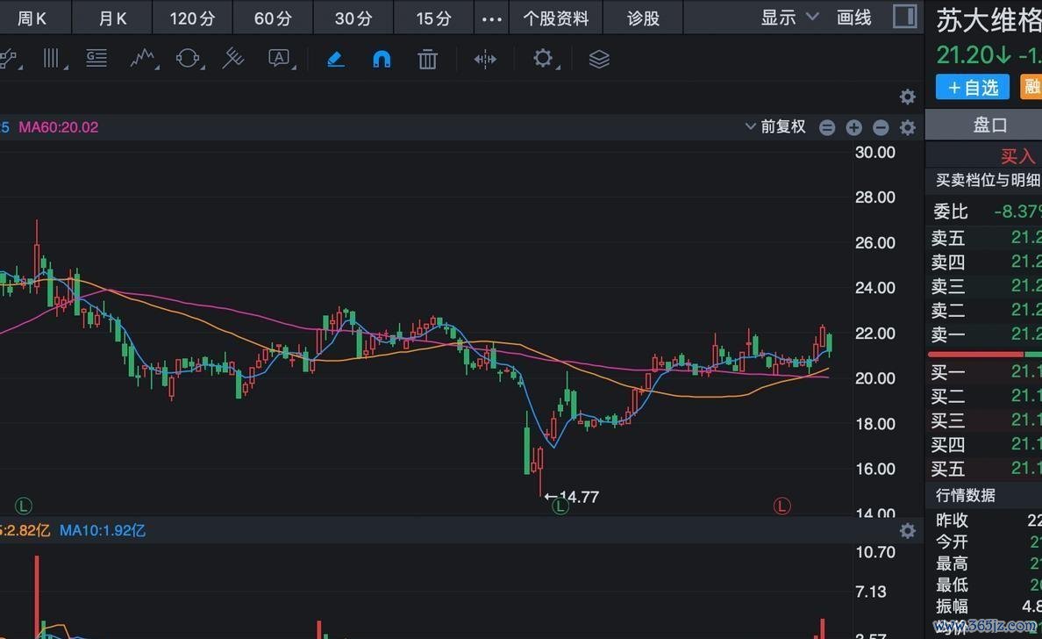Click the equals-circle reset zoom icon
Viewport: 1042px width, 639px height.
[x=827, y=127]
